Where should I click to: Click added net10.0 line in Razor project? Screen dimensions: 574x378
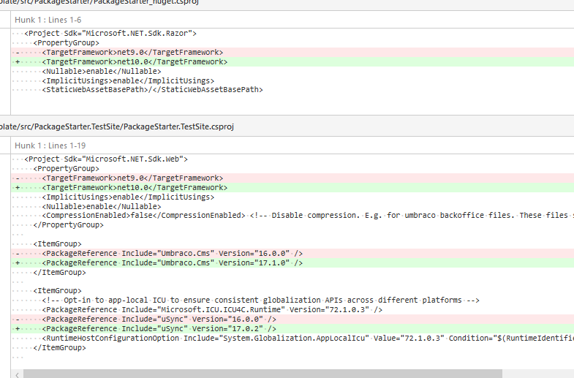[x=134, y=62]
